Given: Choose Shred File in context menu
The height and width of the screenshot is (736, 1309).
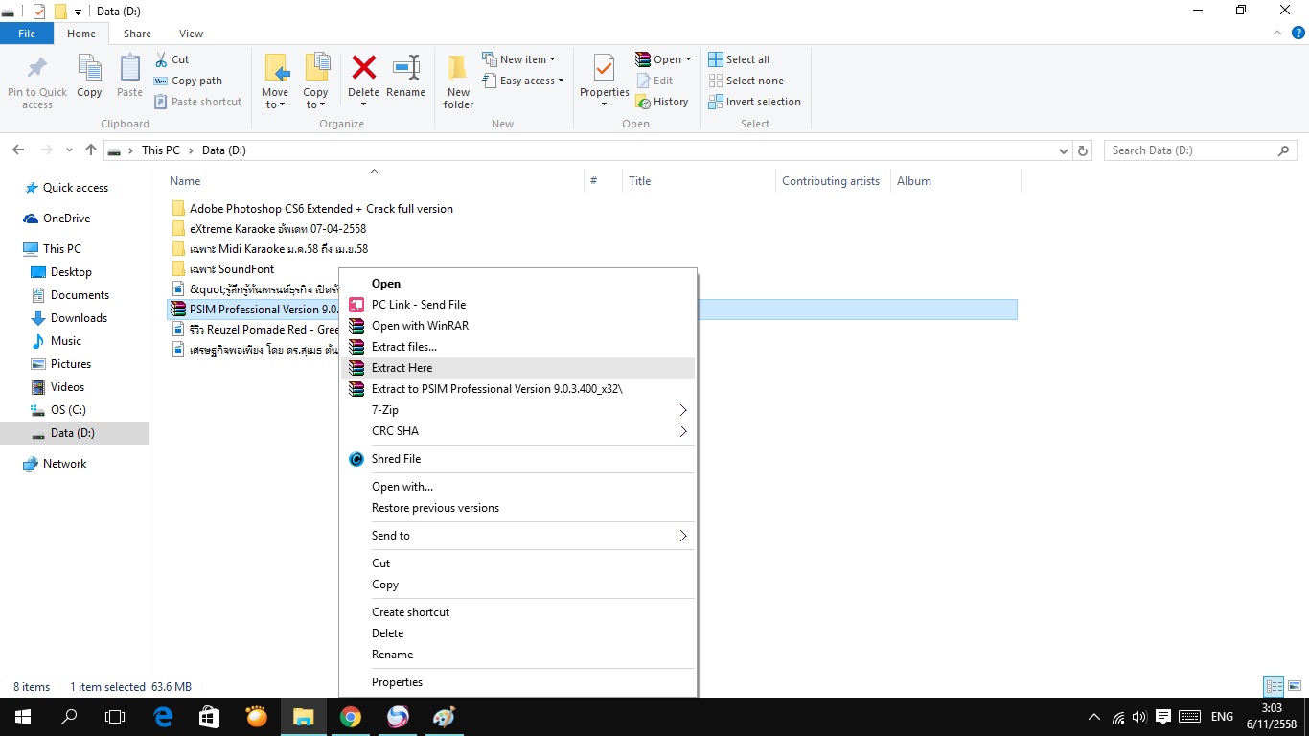Looking at the screenshot, I should click(x=517, y=459).
